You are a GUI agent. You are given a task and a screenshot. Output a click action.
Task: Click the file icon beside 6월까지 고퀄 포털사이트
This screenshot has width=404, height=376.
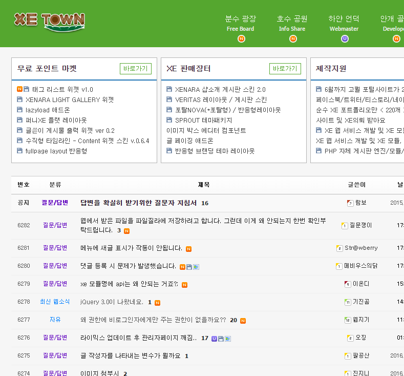(x=318, y=89)
